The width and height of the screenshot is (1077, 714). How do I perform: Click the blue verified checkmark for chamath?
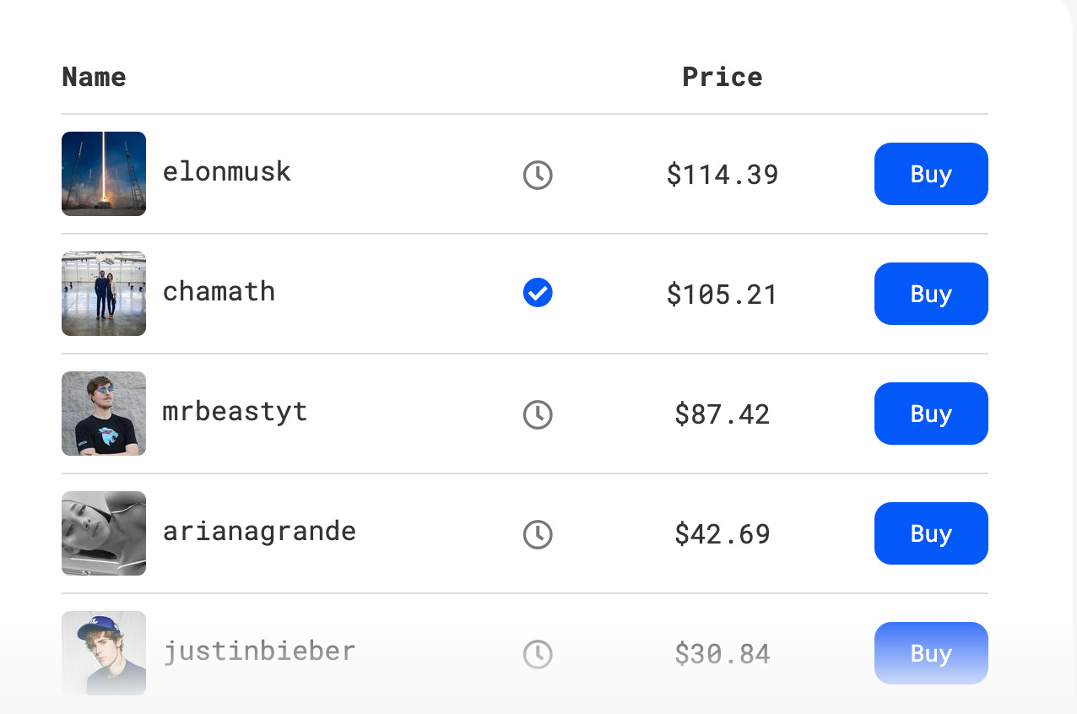pos(538,293)
